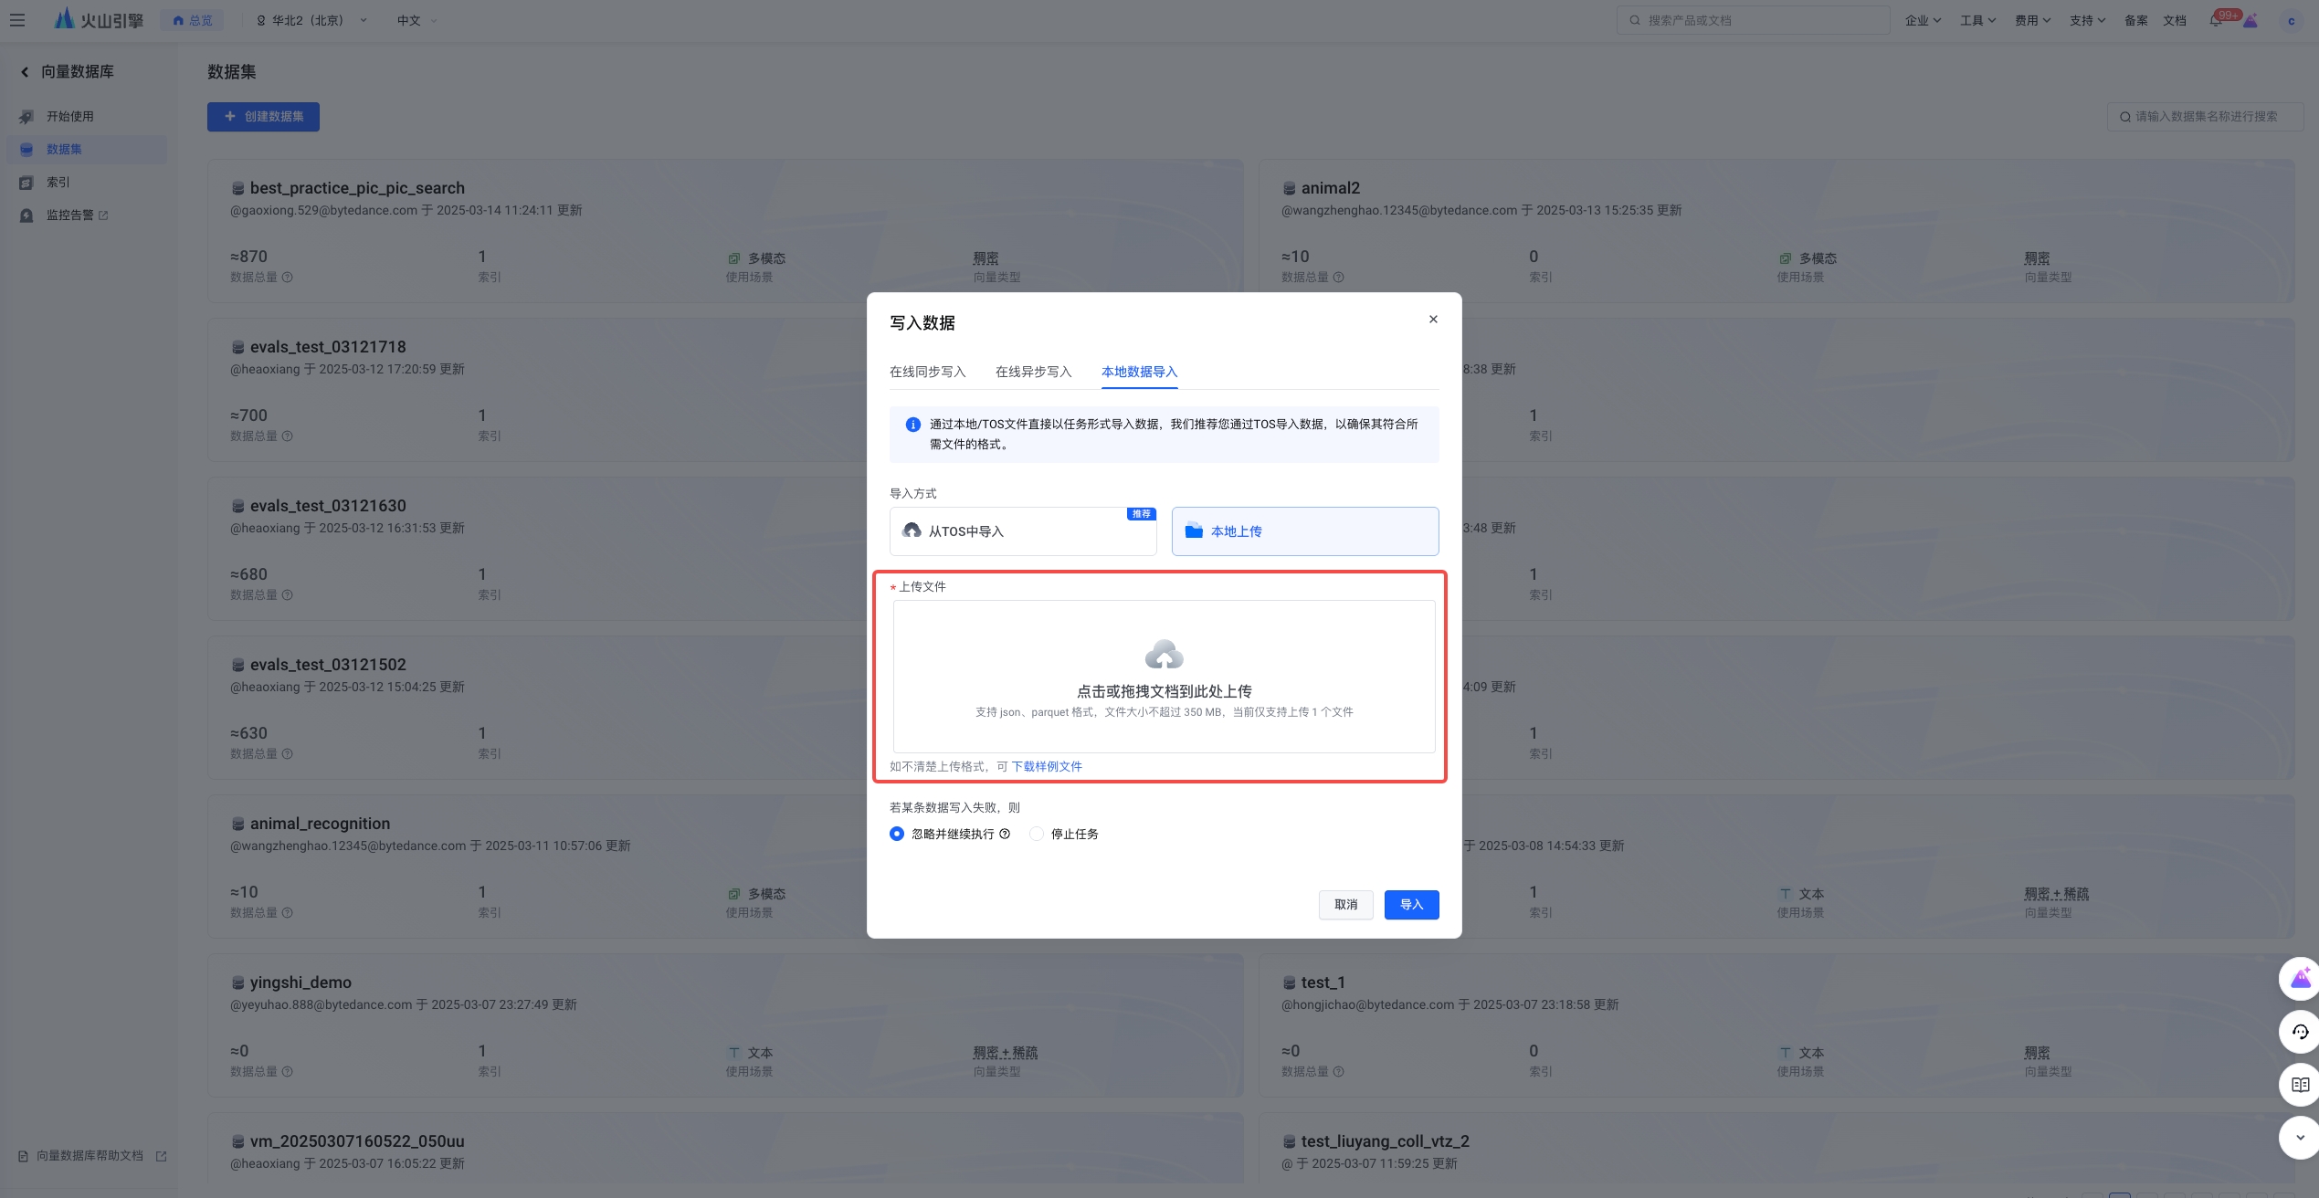Open 数据集 in the sidebar

[x=87, y=150]
